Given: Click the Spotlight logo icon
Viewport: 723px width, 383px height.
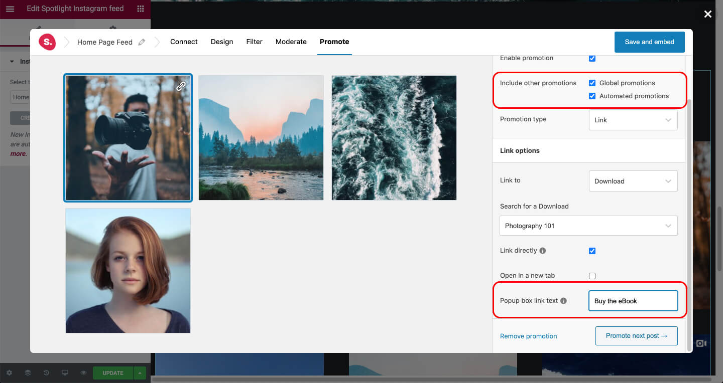Looking at the screenshot, I should point(47,42).
